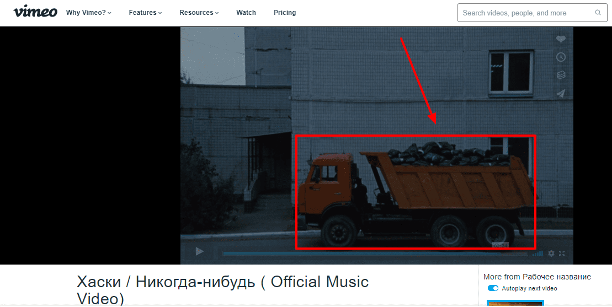Add video to collections stack icon
Image resolution: width=612 pixels, height=307 pixels.
point(561,75)
